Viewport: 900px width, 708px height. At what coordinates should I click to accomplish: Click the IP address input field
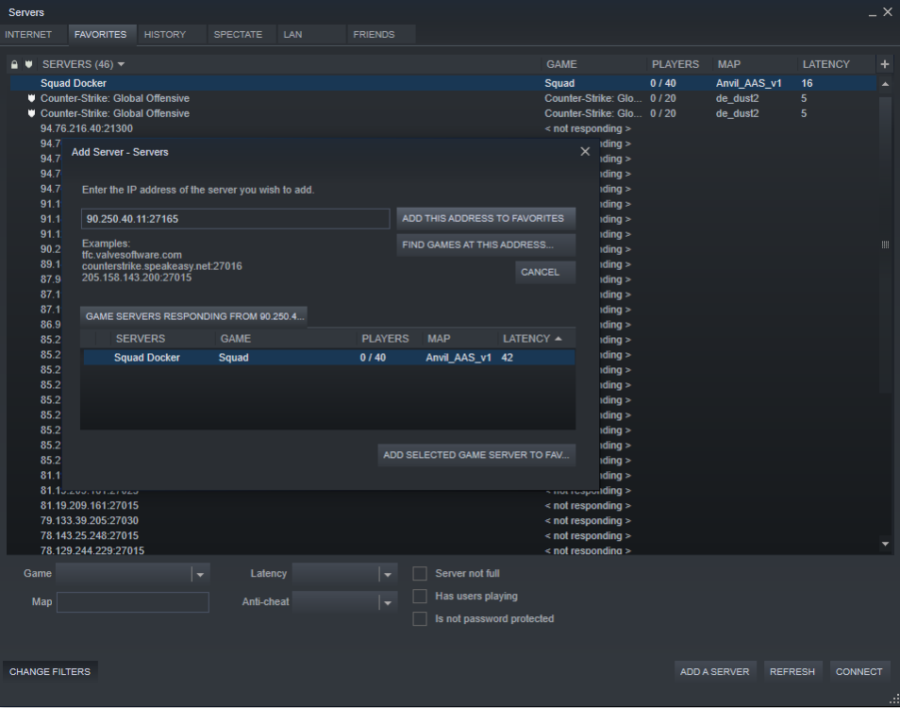pos(235,219)
